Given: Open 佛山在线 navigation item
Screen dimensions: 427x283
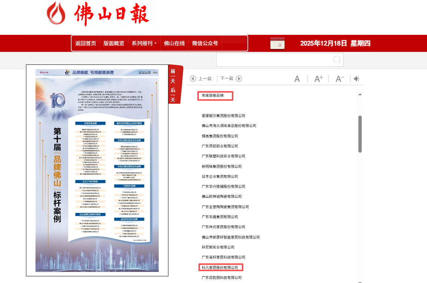Looking at the screenshot, I should (174, 43).
